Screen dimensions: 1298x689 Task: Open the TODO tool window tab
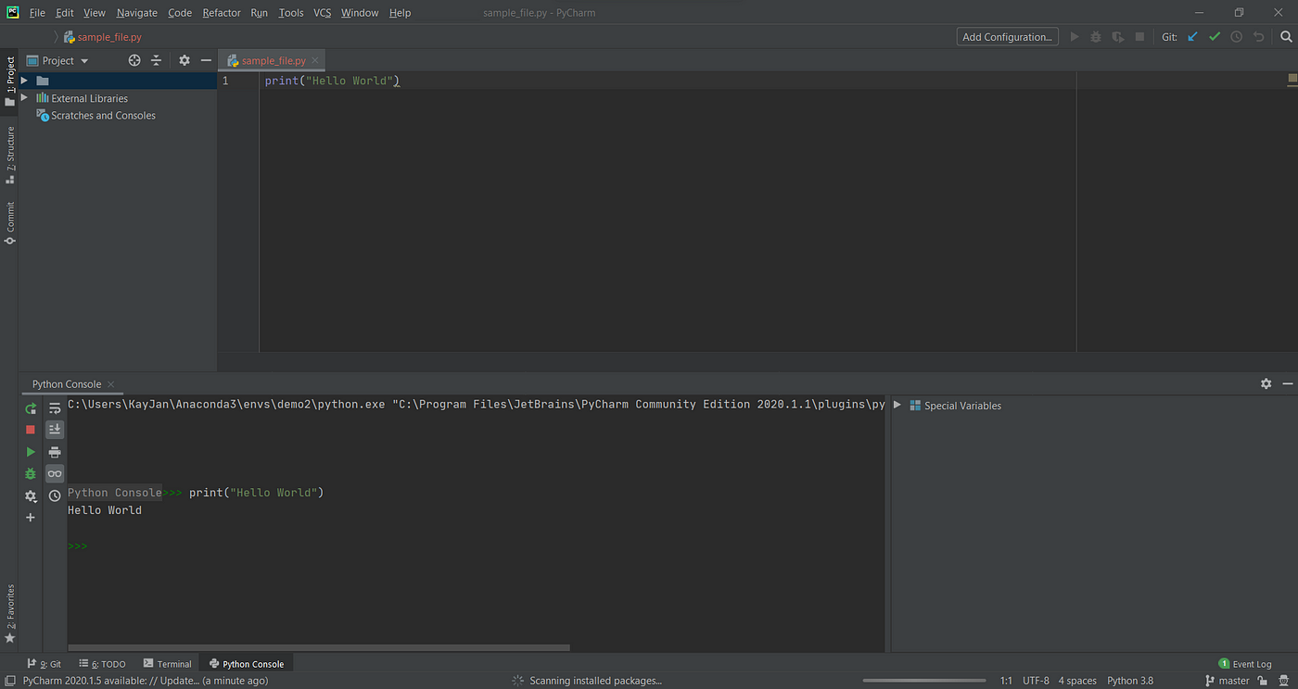point(102,664)
